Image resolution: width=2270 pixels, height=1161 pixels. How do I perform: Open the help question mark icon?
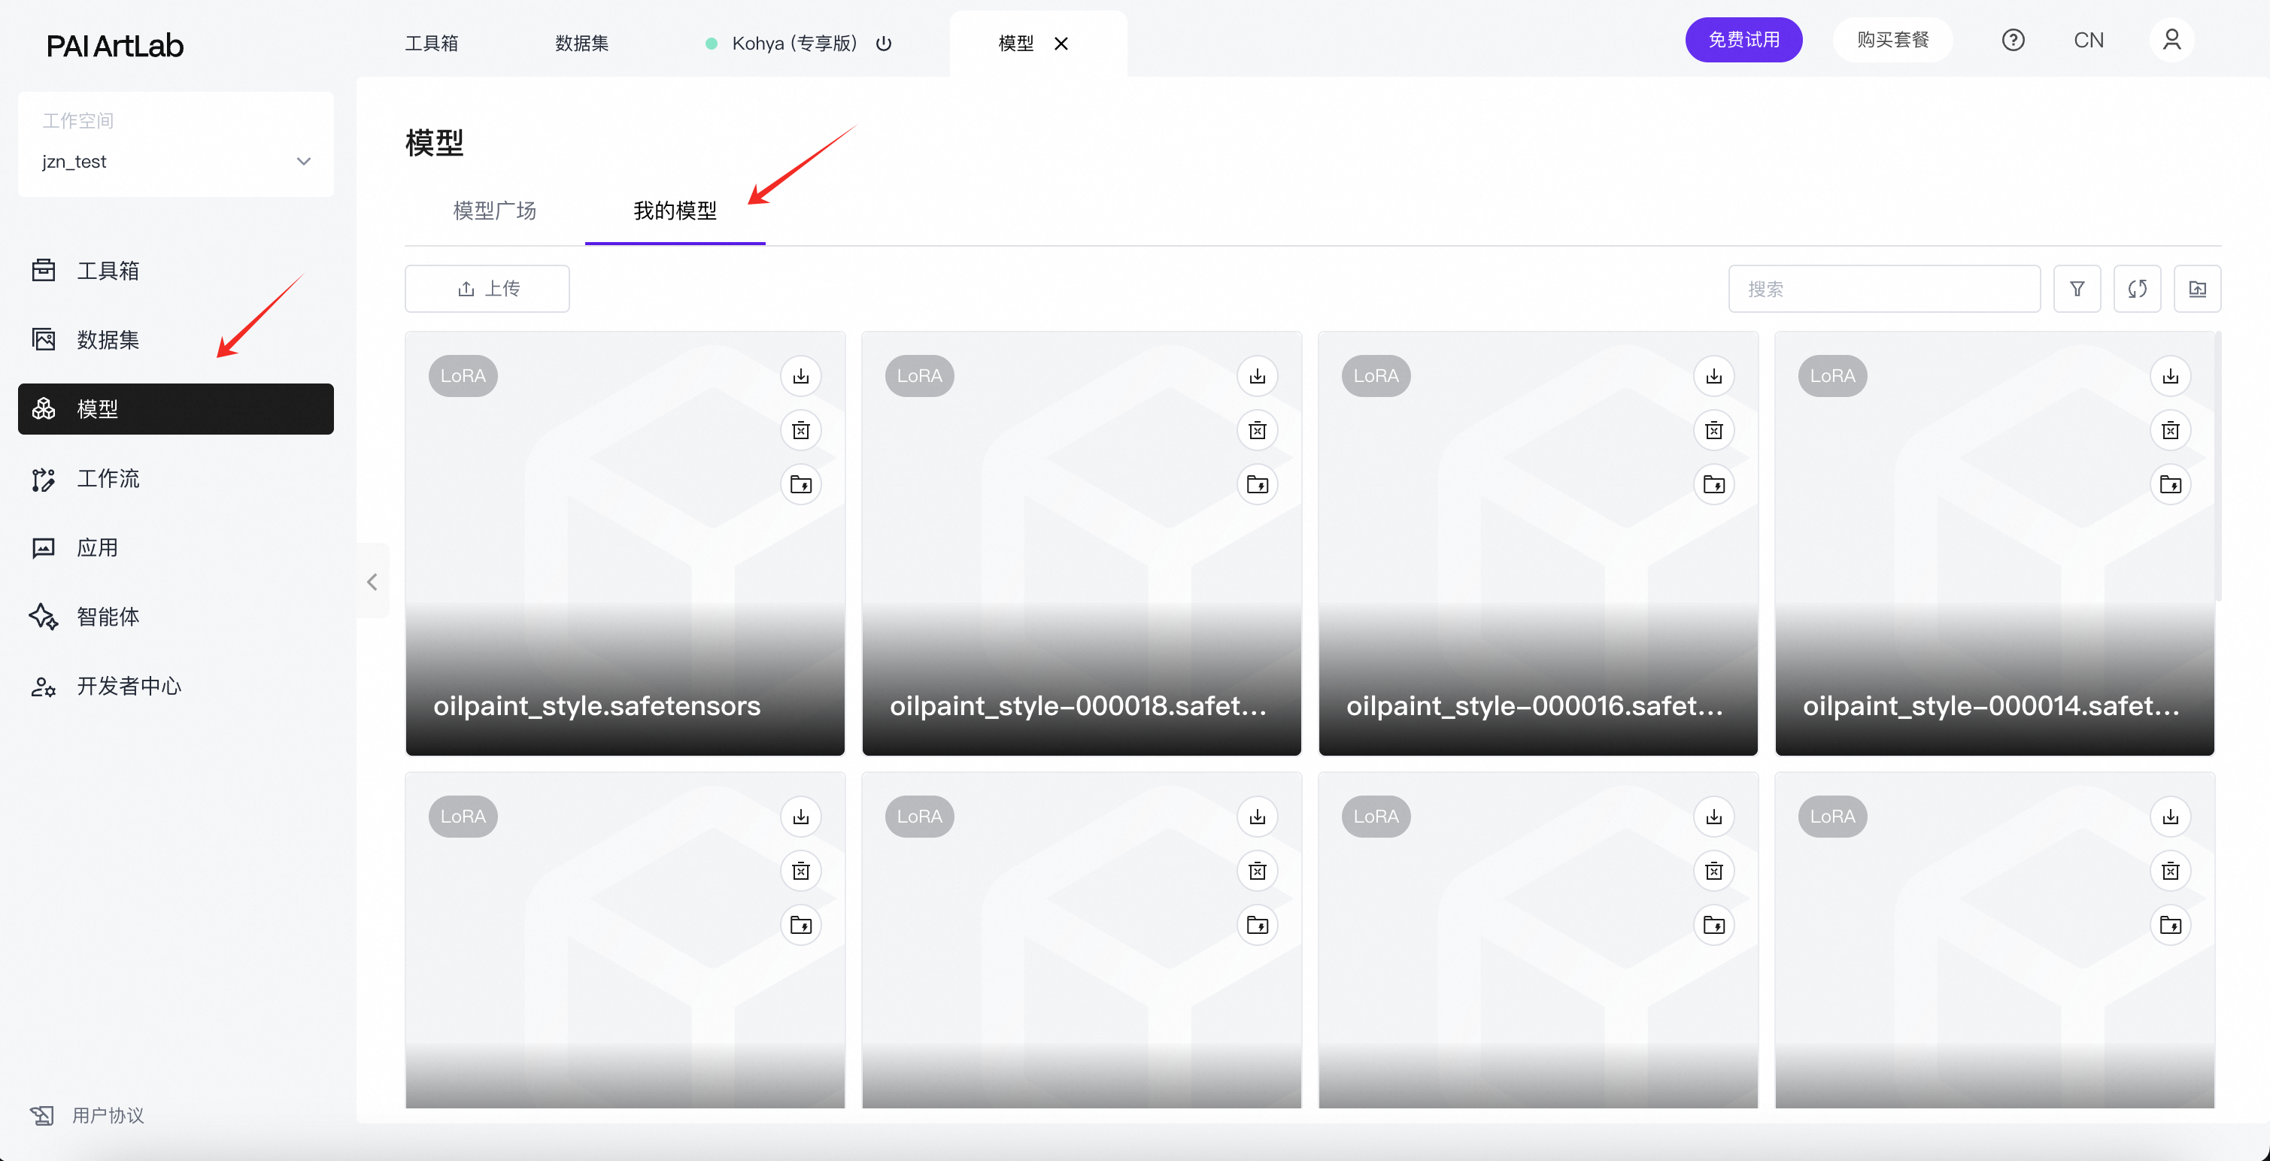[x=2012, y=41]
